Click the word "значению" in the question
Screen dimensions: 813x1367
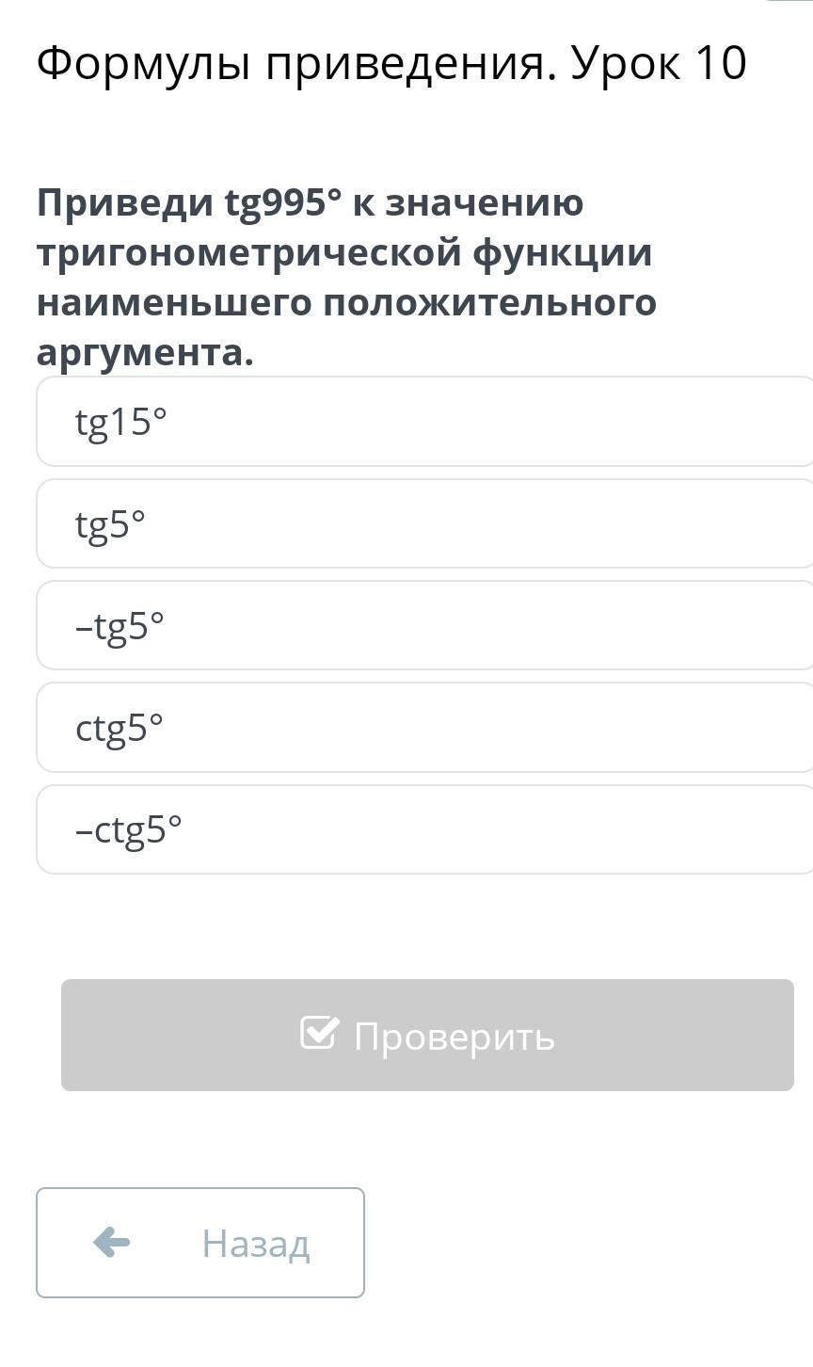click(x=484, y=203)
